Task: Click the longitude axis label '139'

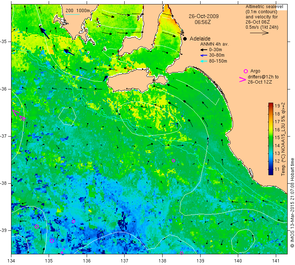Action: coord(200,261)
